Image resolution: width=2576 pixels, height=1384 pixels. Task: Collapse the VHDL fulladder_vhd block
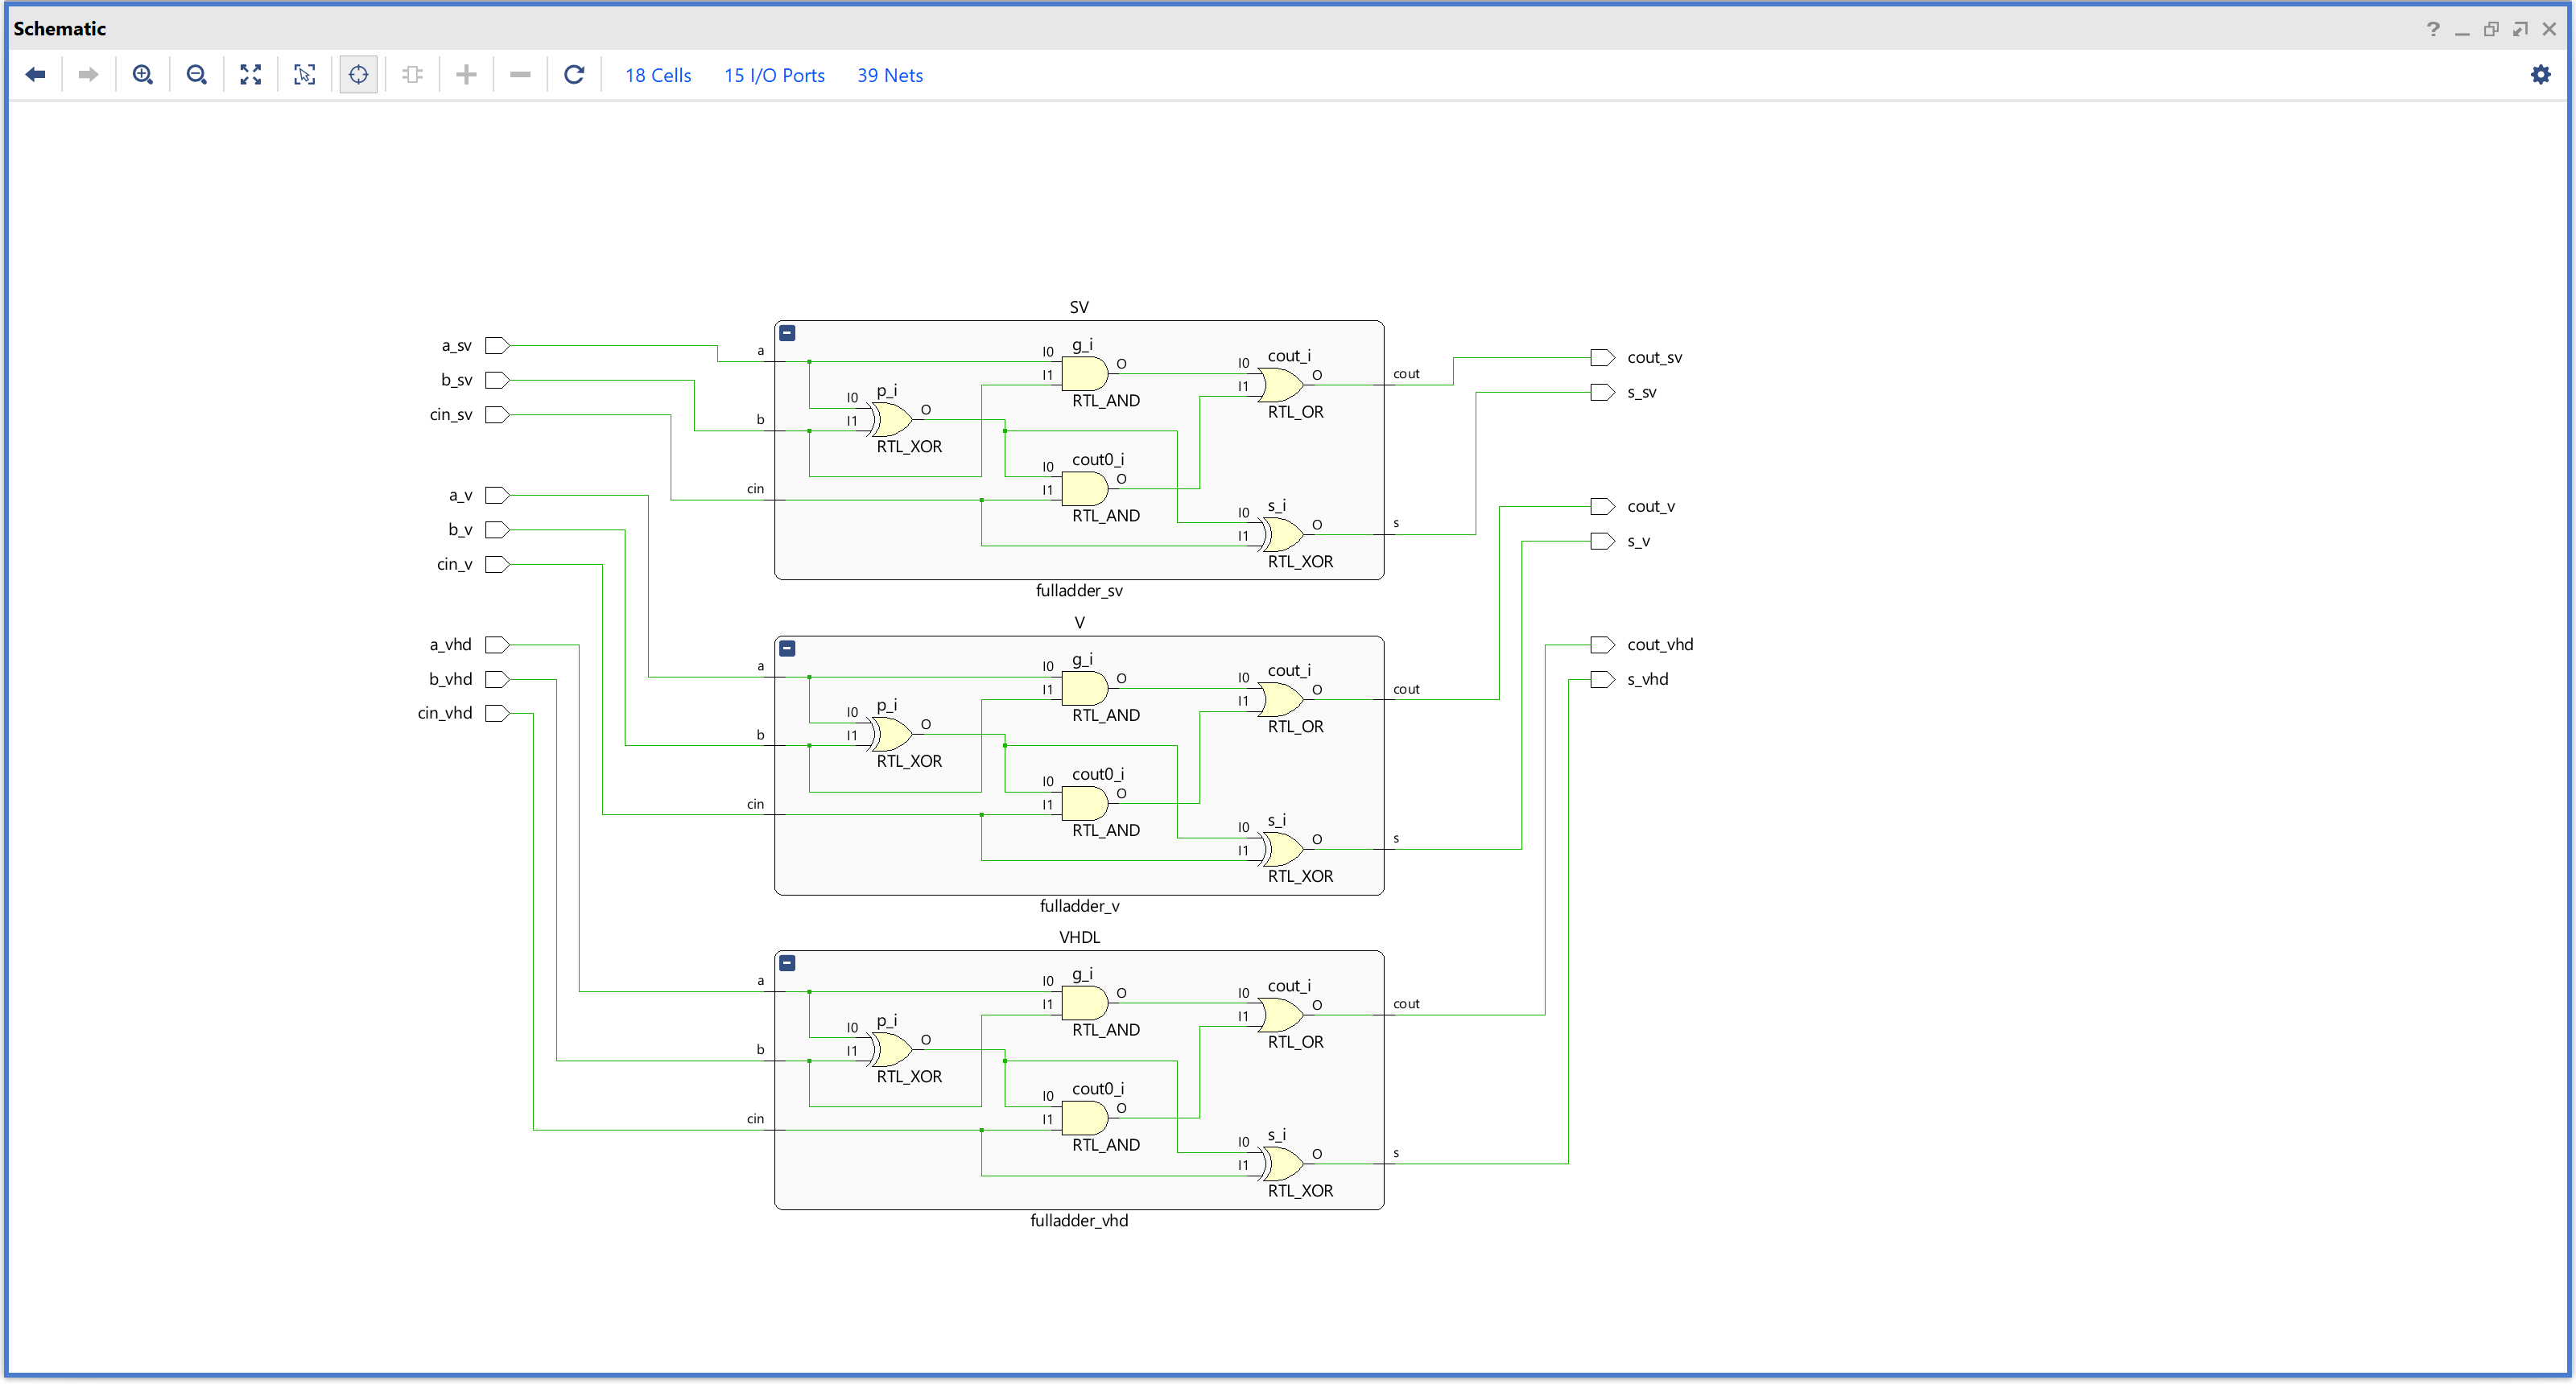[x=788, y=963]
